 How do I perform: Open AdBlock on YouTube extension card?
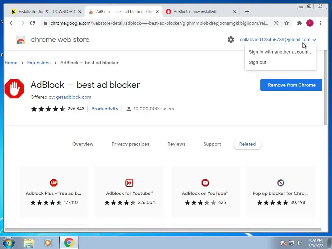click(205, 192)
